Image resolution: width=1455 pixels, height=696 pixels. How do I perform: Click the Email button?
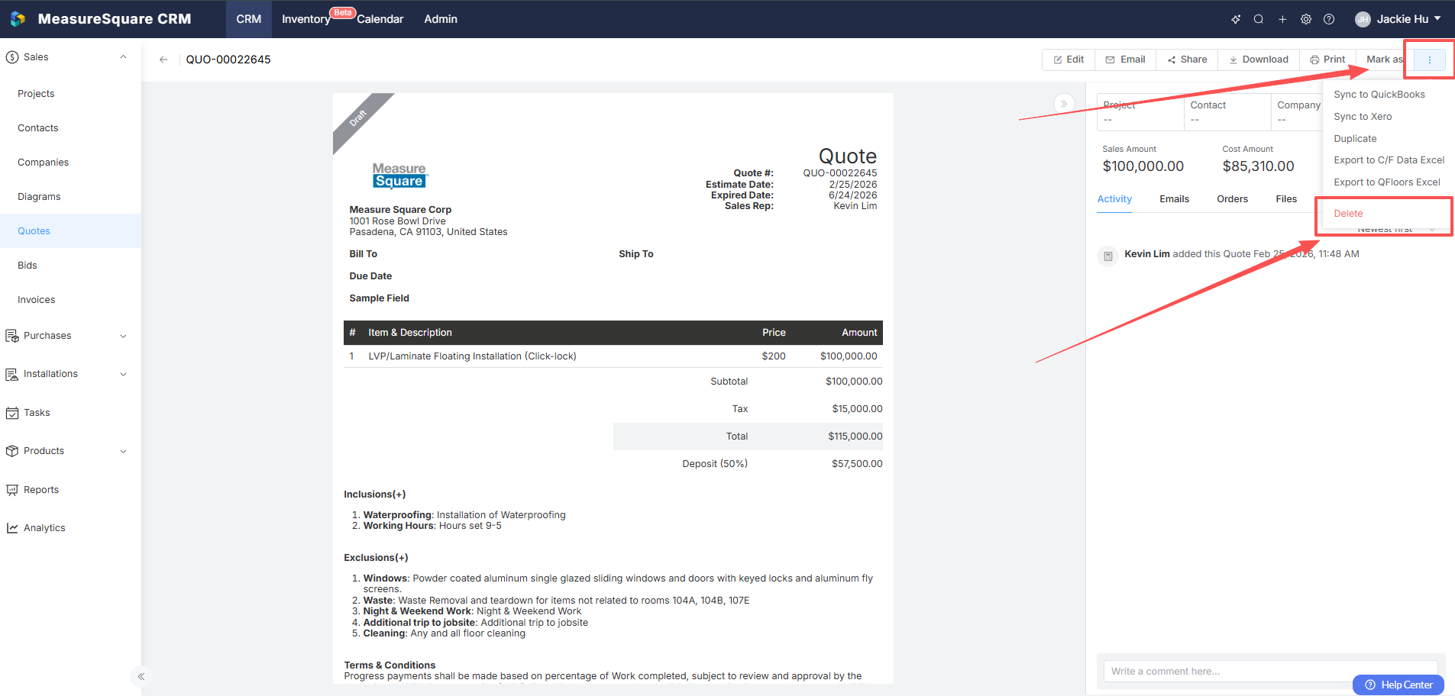pyautogui.click(x=1125, y=60)
